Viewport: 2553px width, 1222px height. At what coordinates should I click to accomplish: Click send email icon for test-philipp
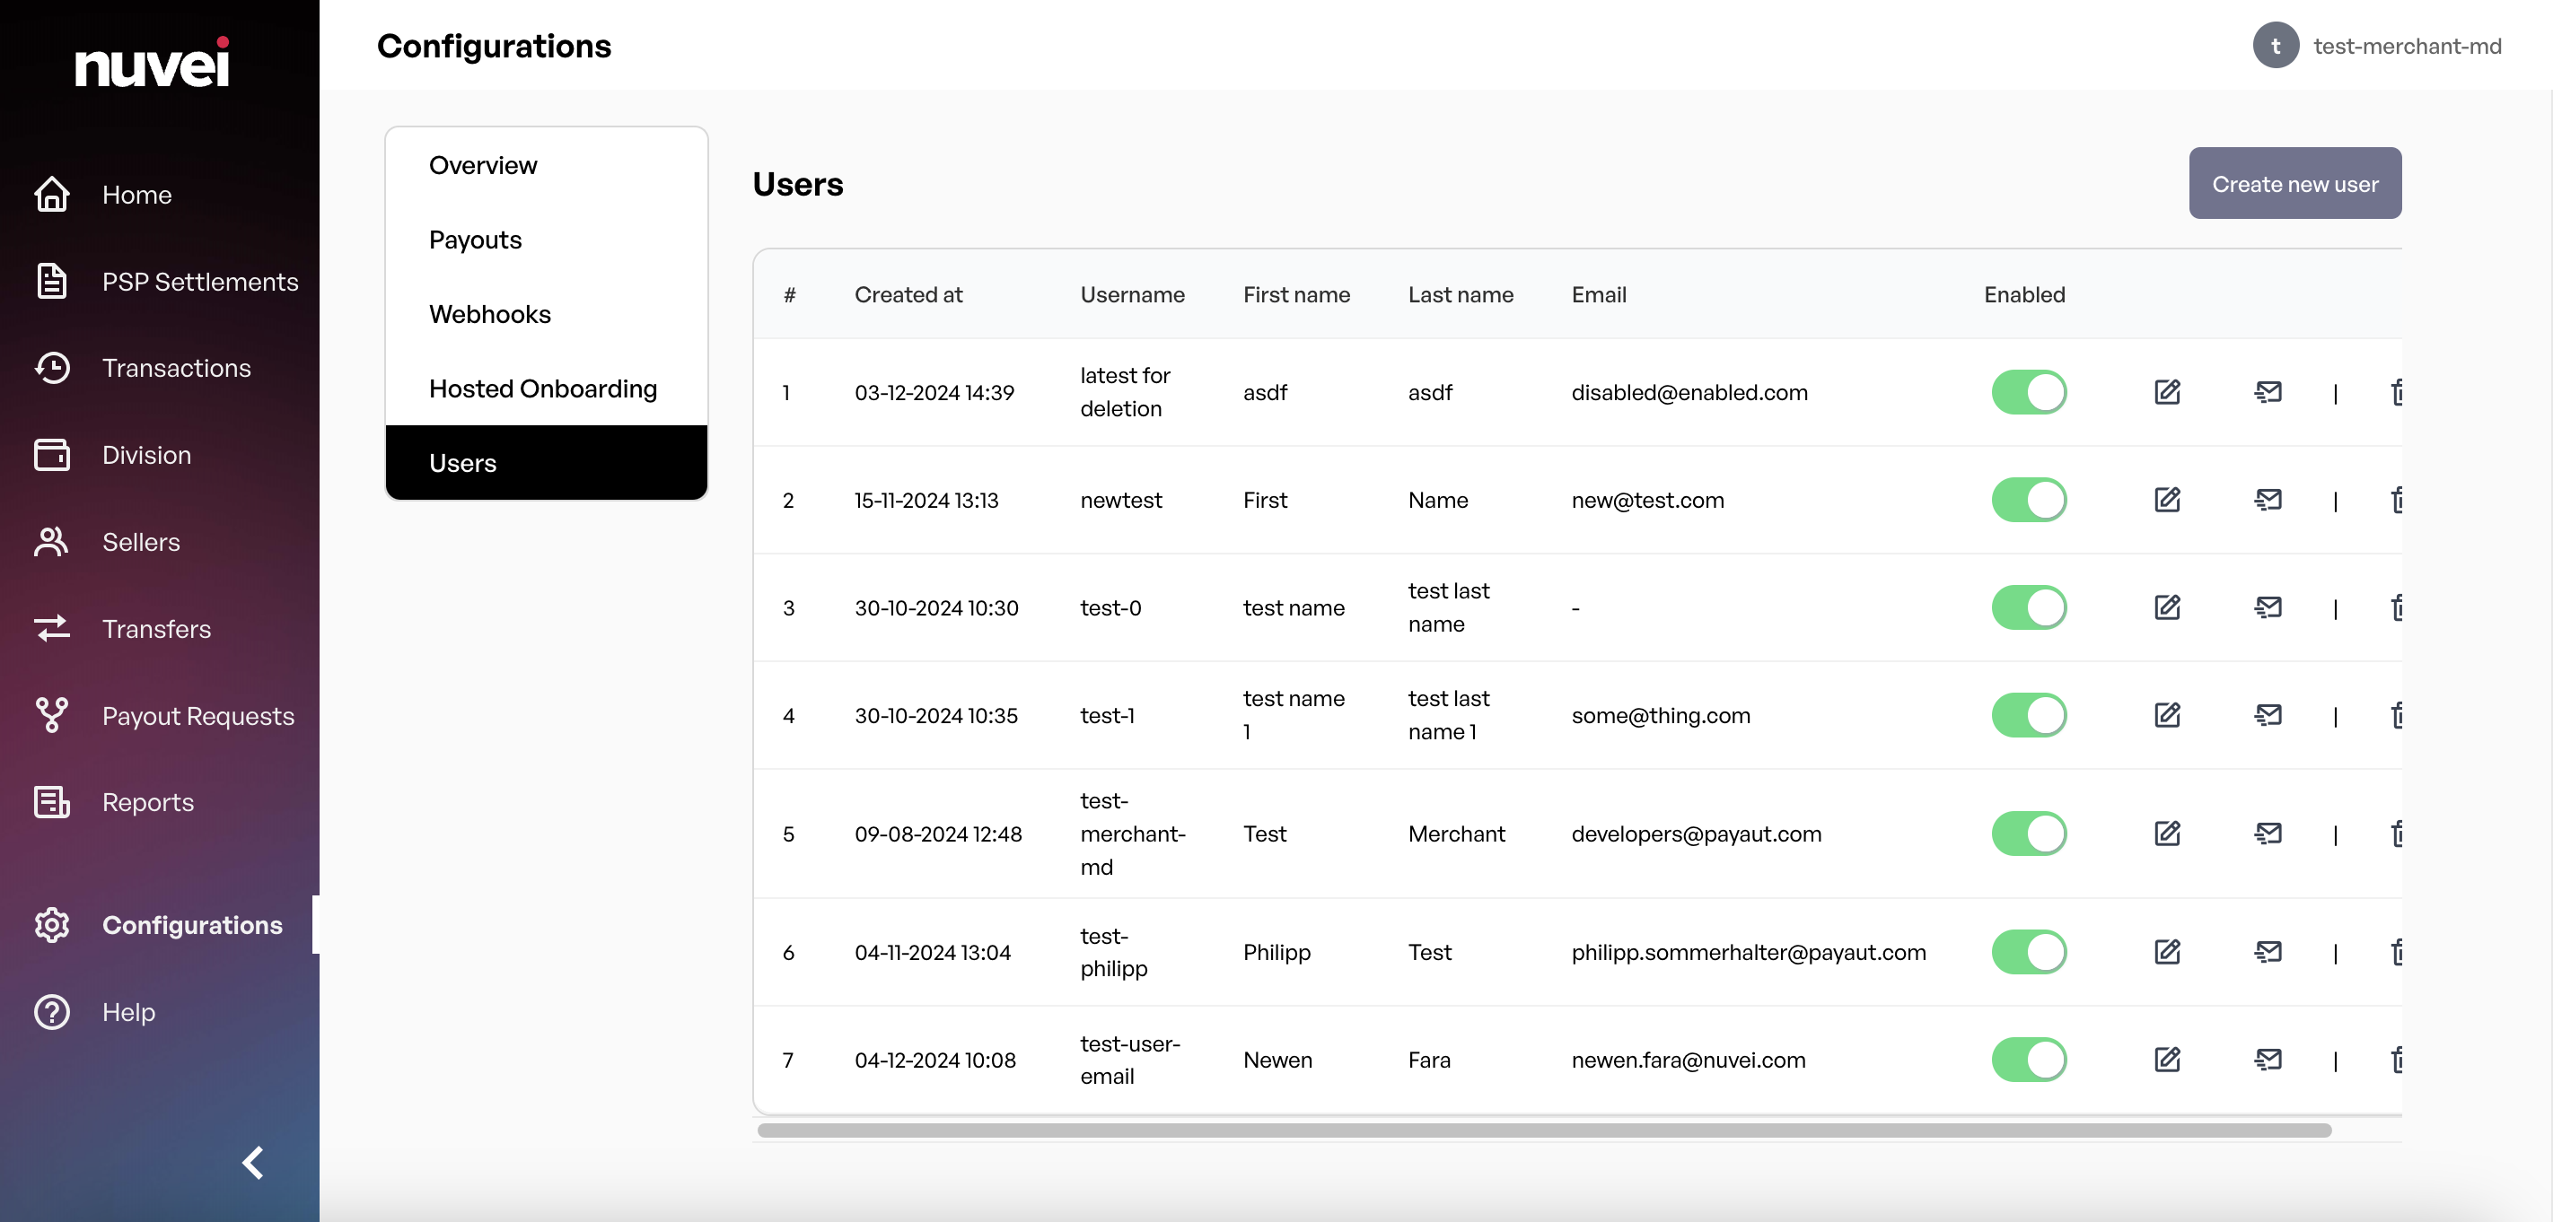pyautogui.click(x=2268, y=952)
